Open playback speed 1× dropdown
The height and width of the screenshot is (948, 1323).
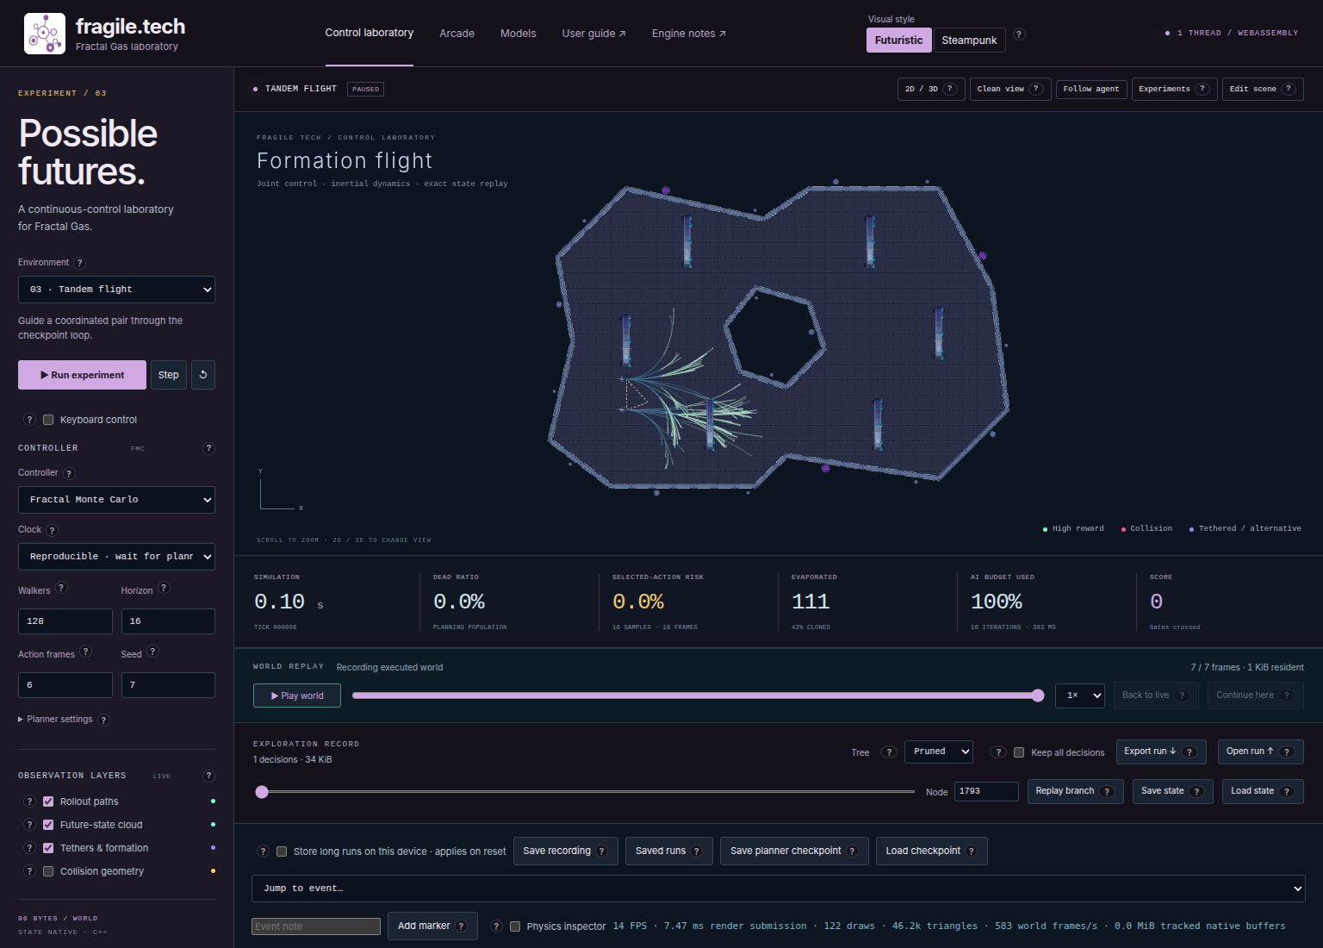point(1080,695)
